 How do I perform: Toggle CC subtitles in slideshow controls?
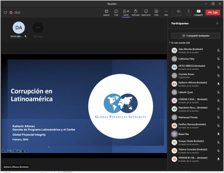(x=15, y=151)
